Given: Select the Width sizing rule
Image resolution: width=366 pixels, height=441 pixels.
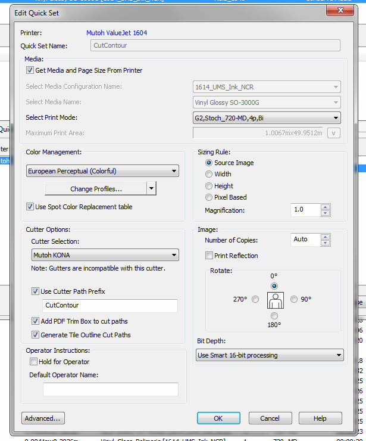Looking at the screenshot, I should point(209,174).
